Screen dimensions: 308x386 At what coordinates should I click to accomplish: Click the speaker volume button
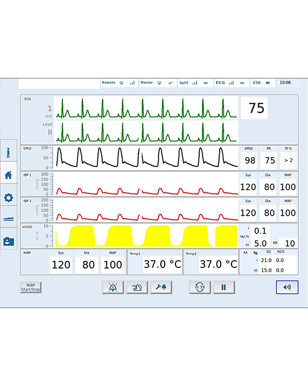(x=287, y=287)
